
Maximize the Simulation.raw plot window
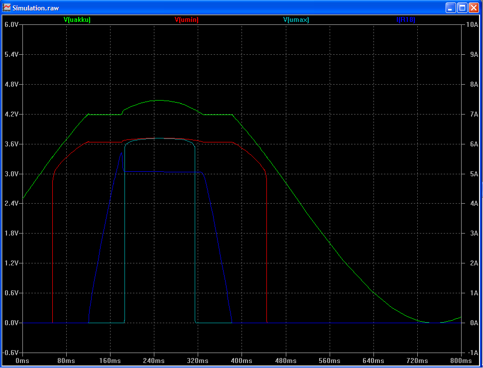tap(462, 7)
